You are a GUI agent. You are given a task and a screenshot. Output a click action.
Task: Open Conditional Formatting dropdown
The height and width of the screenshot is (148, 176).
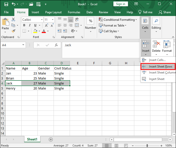click(118, 20)
